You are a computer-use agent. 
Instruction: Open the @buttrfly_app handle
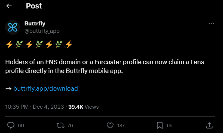pyautogui.click(x=42, y=31)
